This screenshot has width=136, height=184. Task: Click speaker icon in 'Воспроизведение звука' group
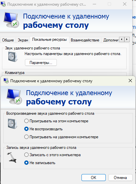(x=13, y=124)
